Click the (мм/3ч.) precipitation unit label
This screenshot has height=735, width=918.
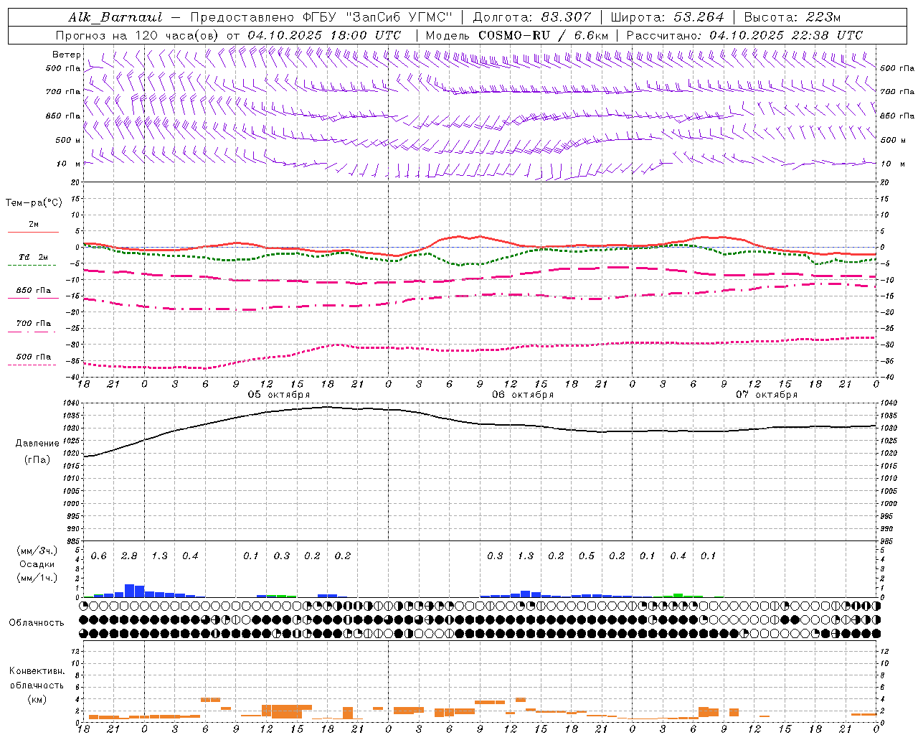coord(36,551)
